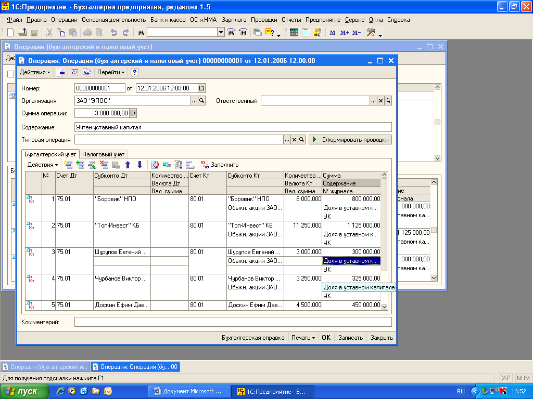This screenshot has height=399, width=533.
Task: Create a new document from main toolbar
Action: point(10,32)
